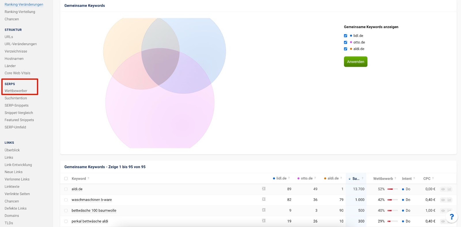Open Link-Entwicklung in sidebar
Screen dimensions: 461x227
point(18,165)
